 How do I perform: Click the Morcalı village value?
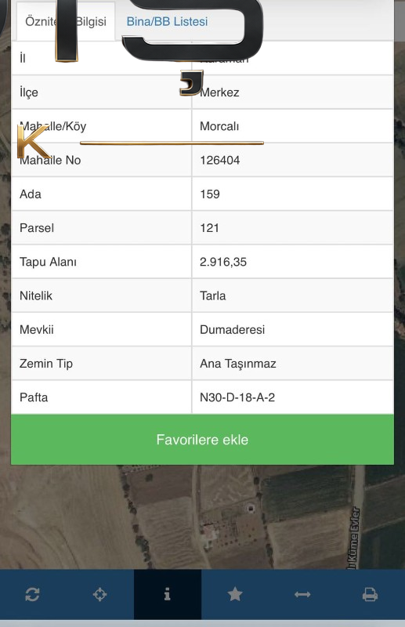coord(219,126)
